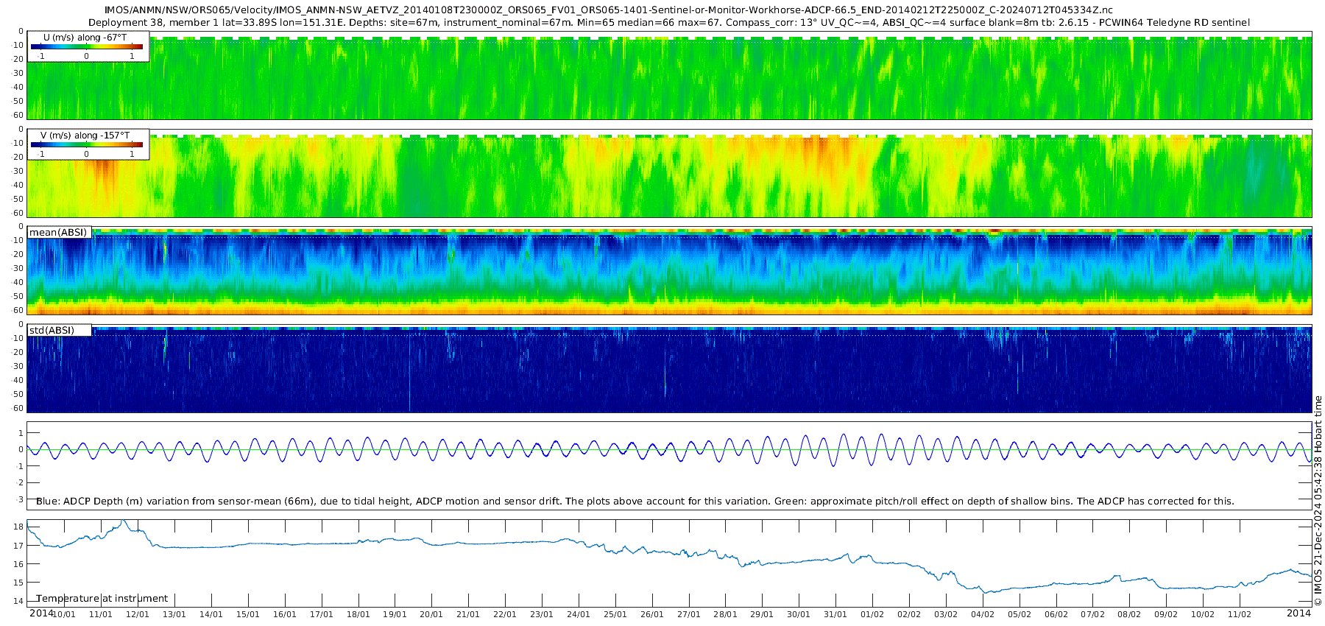Click the ADCP Depth variation caption text
1325x626 pixels.
(x=635, y=502)
